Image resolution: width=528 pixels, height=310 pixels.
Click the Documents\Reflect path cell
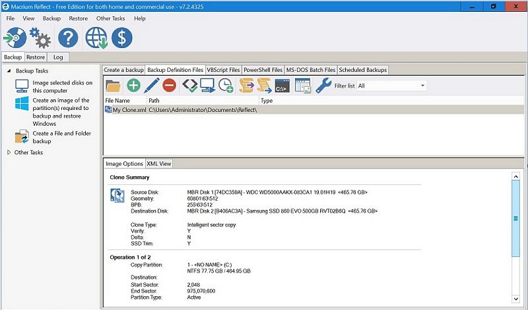[x=203, y=110]
